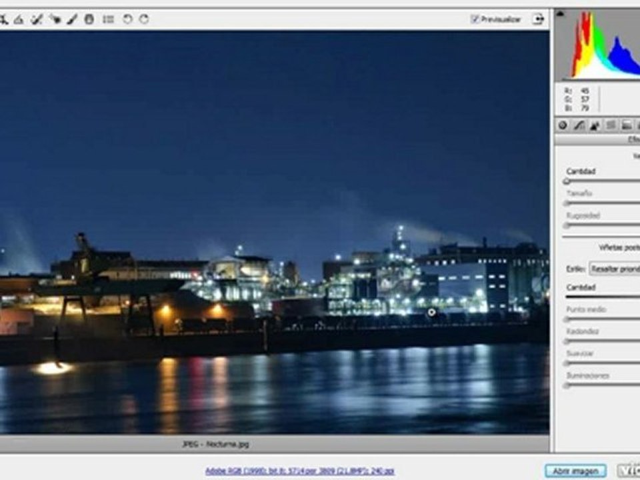Click the Tamaño slider handle
This screenshot has width=640, height=480.
[567, 203]
